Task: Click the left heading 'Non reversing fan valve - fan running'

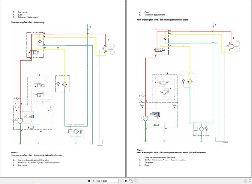Action: coord(27,22)
